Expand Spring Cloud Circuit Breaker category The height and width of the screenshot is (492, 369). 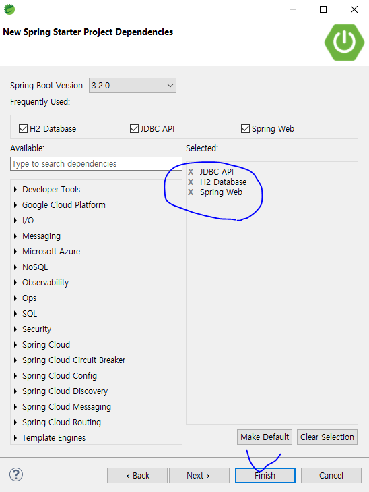pyautogui.click(x=15, y=360)
